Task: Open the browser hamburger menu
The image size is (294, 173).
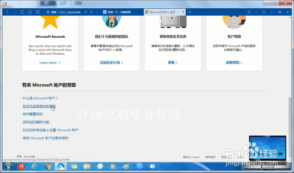Action: [264, 12]
